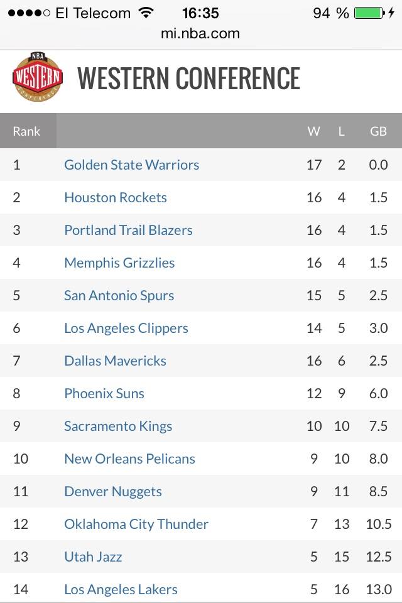The width and height of the screenshot is (402, 603).
Task: Open Los Angeles Lakers team page
Action: tap(121, 589)
